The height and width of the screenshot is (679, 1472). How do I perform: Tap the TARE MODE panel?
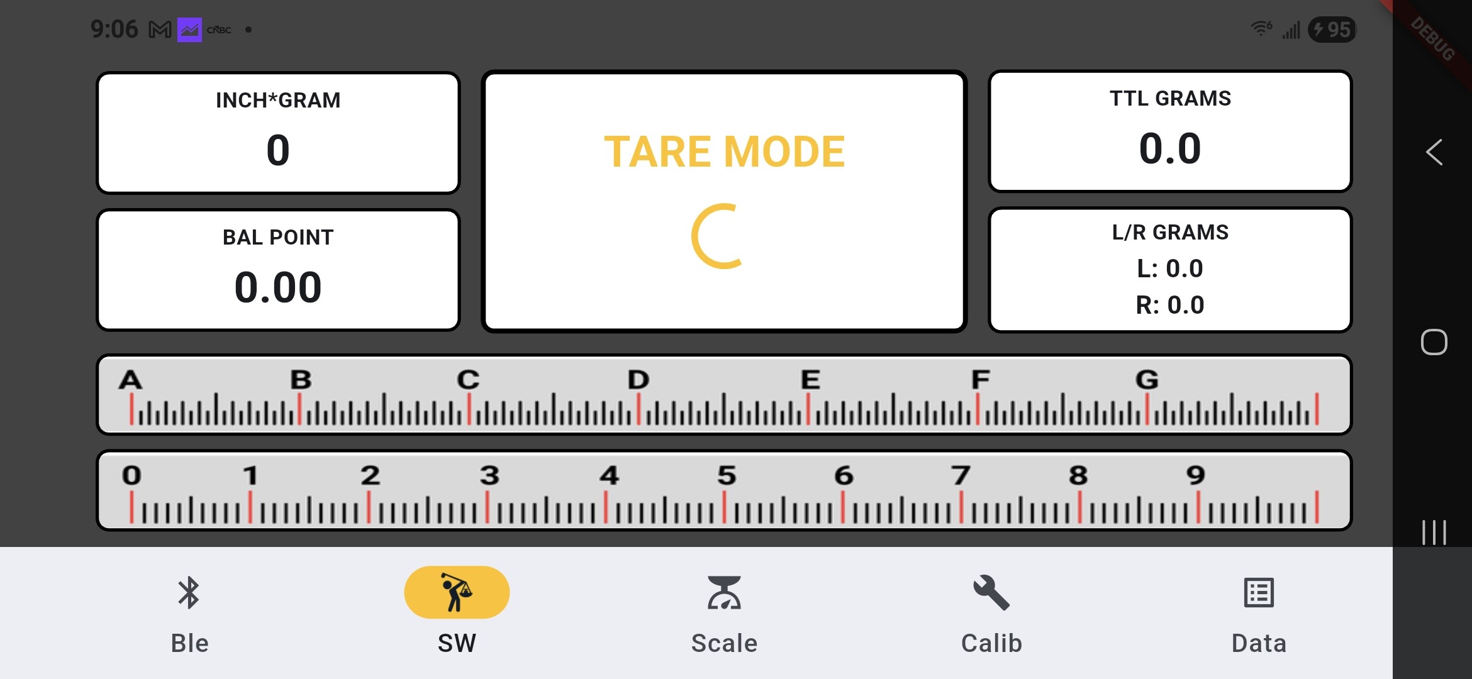tap(724, 201)
